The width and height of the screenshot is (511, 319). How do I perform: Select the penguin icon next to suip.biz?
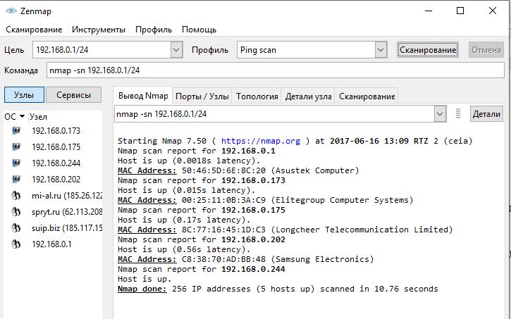point(16,228)
